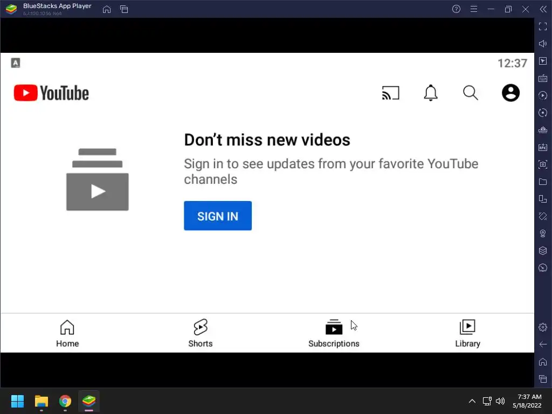Click the Android home icon in sidebar
Viewport: 552px width, 414px height.
click(543, 362)
